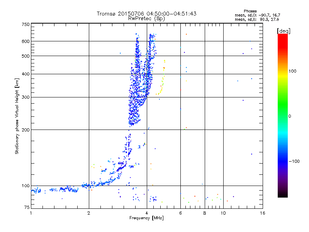The image size is (309, 232).
Task: Click the y-axis tick label '75'
Action: point(27,207)
